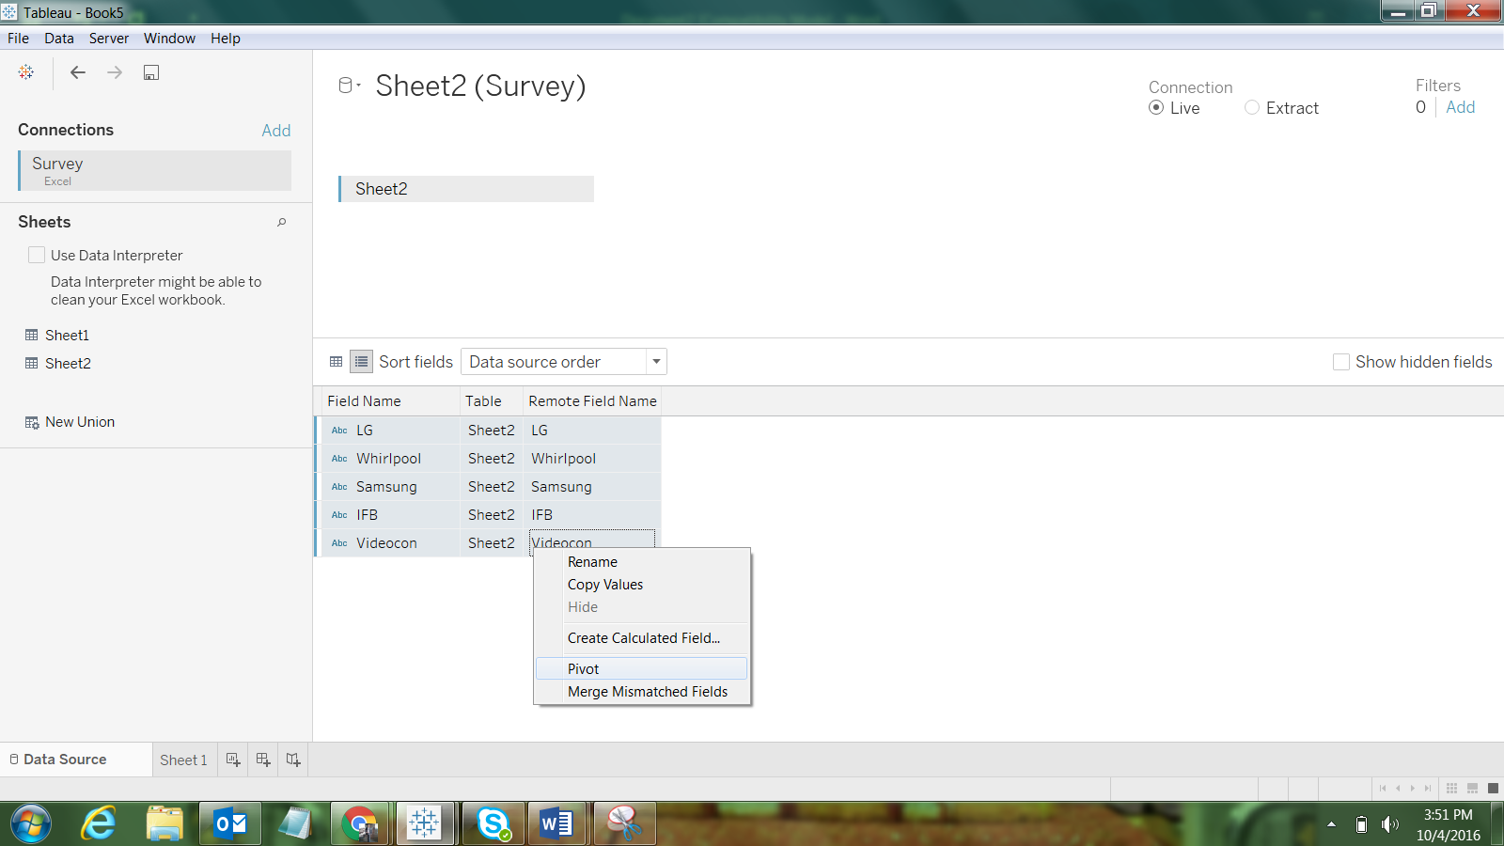This screenshot has height=846, width=1504.
Task: Add a new connection under Connections
Action: [x=276, y=131]
